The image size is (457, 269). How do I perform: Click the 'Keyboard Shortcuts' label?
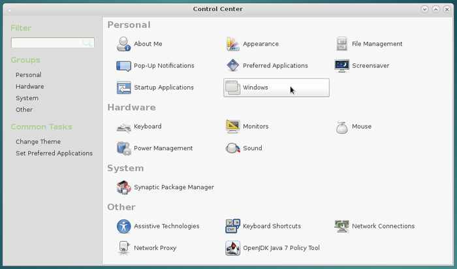tap(272, 227)
